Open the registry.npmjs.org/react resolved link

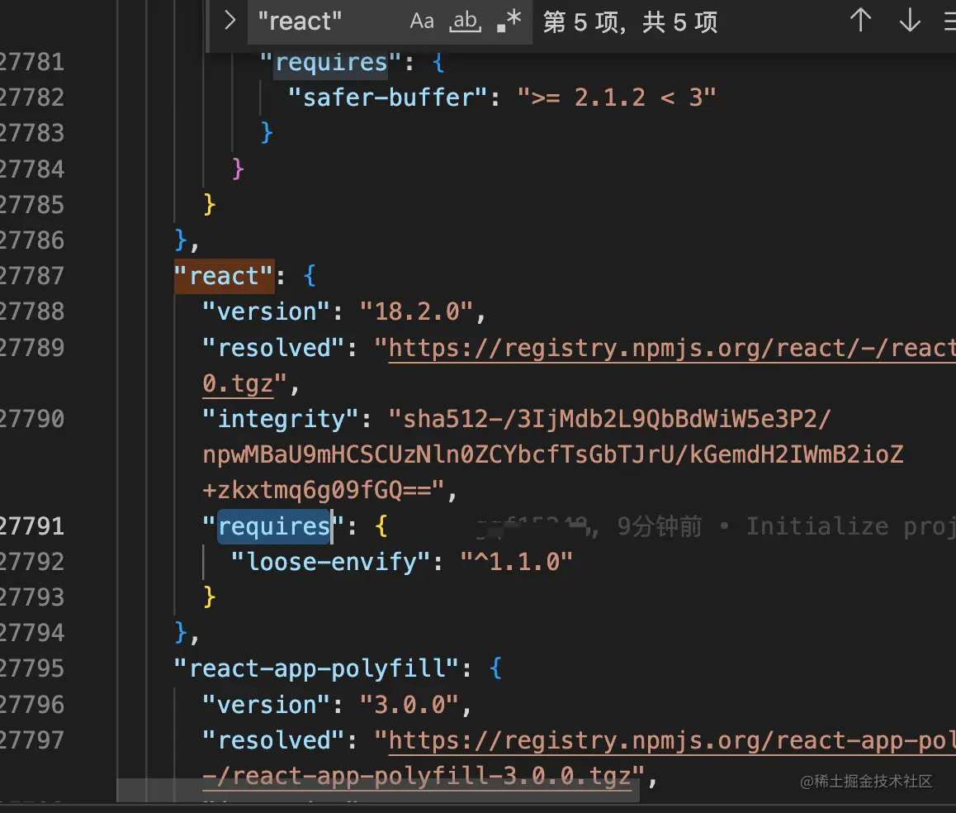point(672,348)
